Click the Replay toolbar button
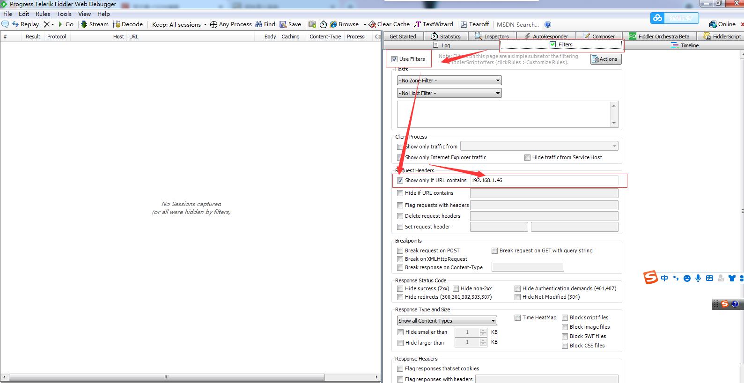Viewport: 744px width, 383px height. (x=26, y=24)
